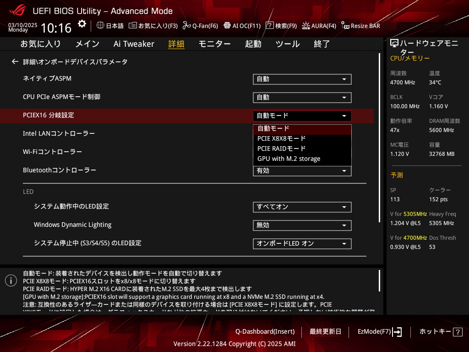The height and width of the screenshot is (352, 469).
Task: Click the help text scrollbar
Action: pyautogui.click(x=380, y=280)
